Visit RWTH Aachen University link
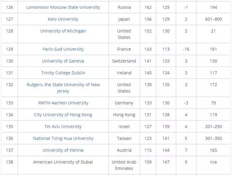This screenshot has width=232, height=176. pyautogui.click(x=63, y=103)
